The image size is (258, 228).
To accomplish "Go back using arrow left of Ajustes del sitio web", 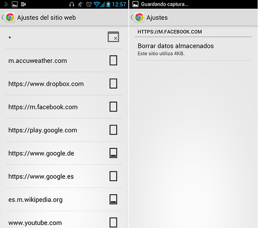I will pos(2,17).
